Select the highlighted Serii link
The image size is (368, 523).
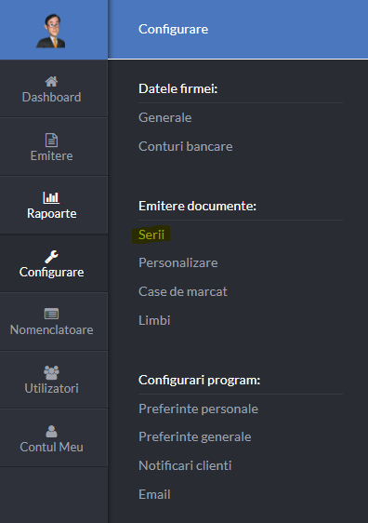(x=151, y=235)
